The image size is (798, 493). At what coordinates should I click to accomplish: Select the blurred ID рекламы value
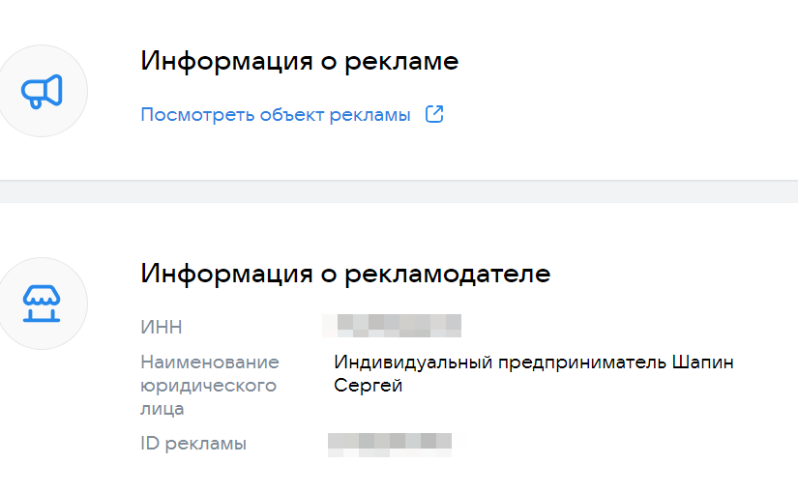pos(390,444)
